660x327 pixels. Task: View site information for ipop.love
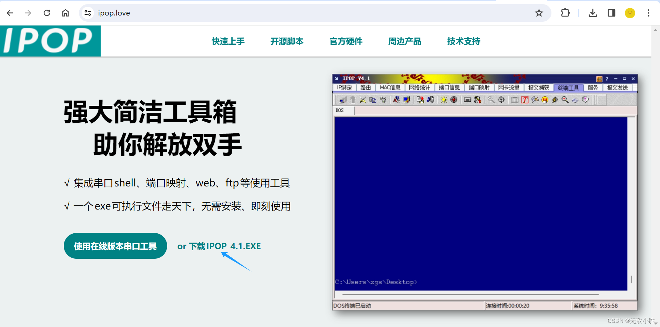pyautogui.click(x=88, y=13)
